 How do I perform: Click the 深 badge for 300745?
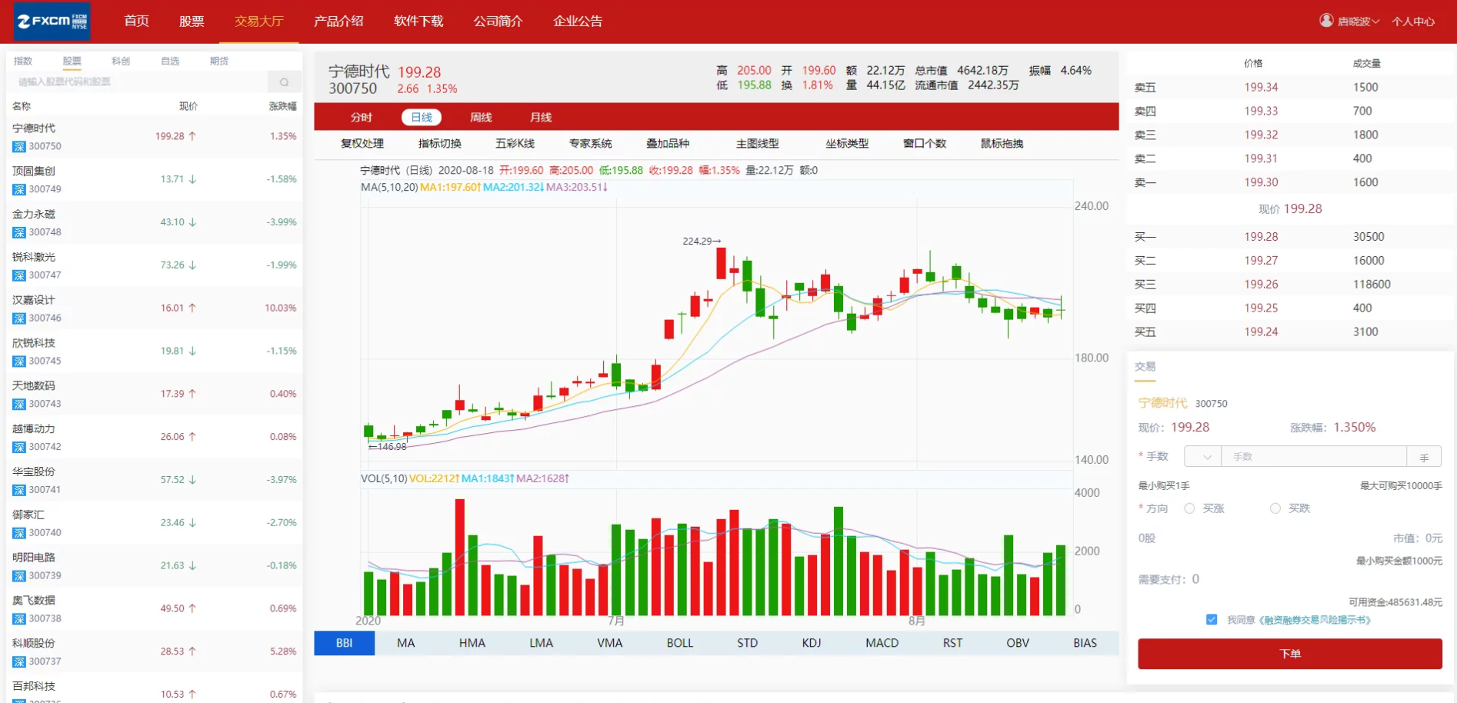pyautogui.click(x=19, y=361)
